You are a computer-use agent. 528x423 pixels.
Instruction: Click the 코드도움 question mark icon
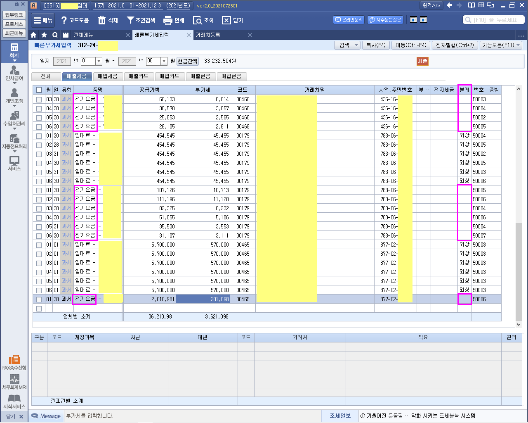(64, 20)
